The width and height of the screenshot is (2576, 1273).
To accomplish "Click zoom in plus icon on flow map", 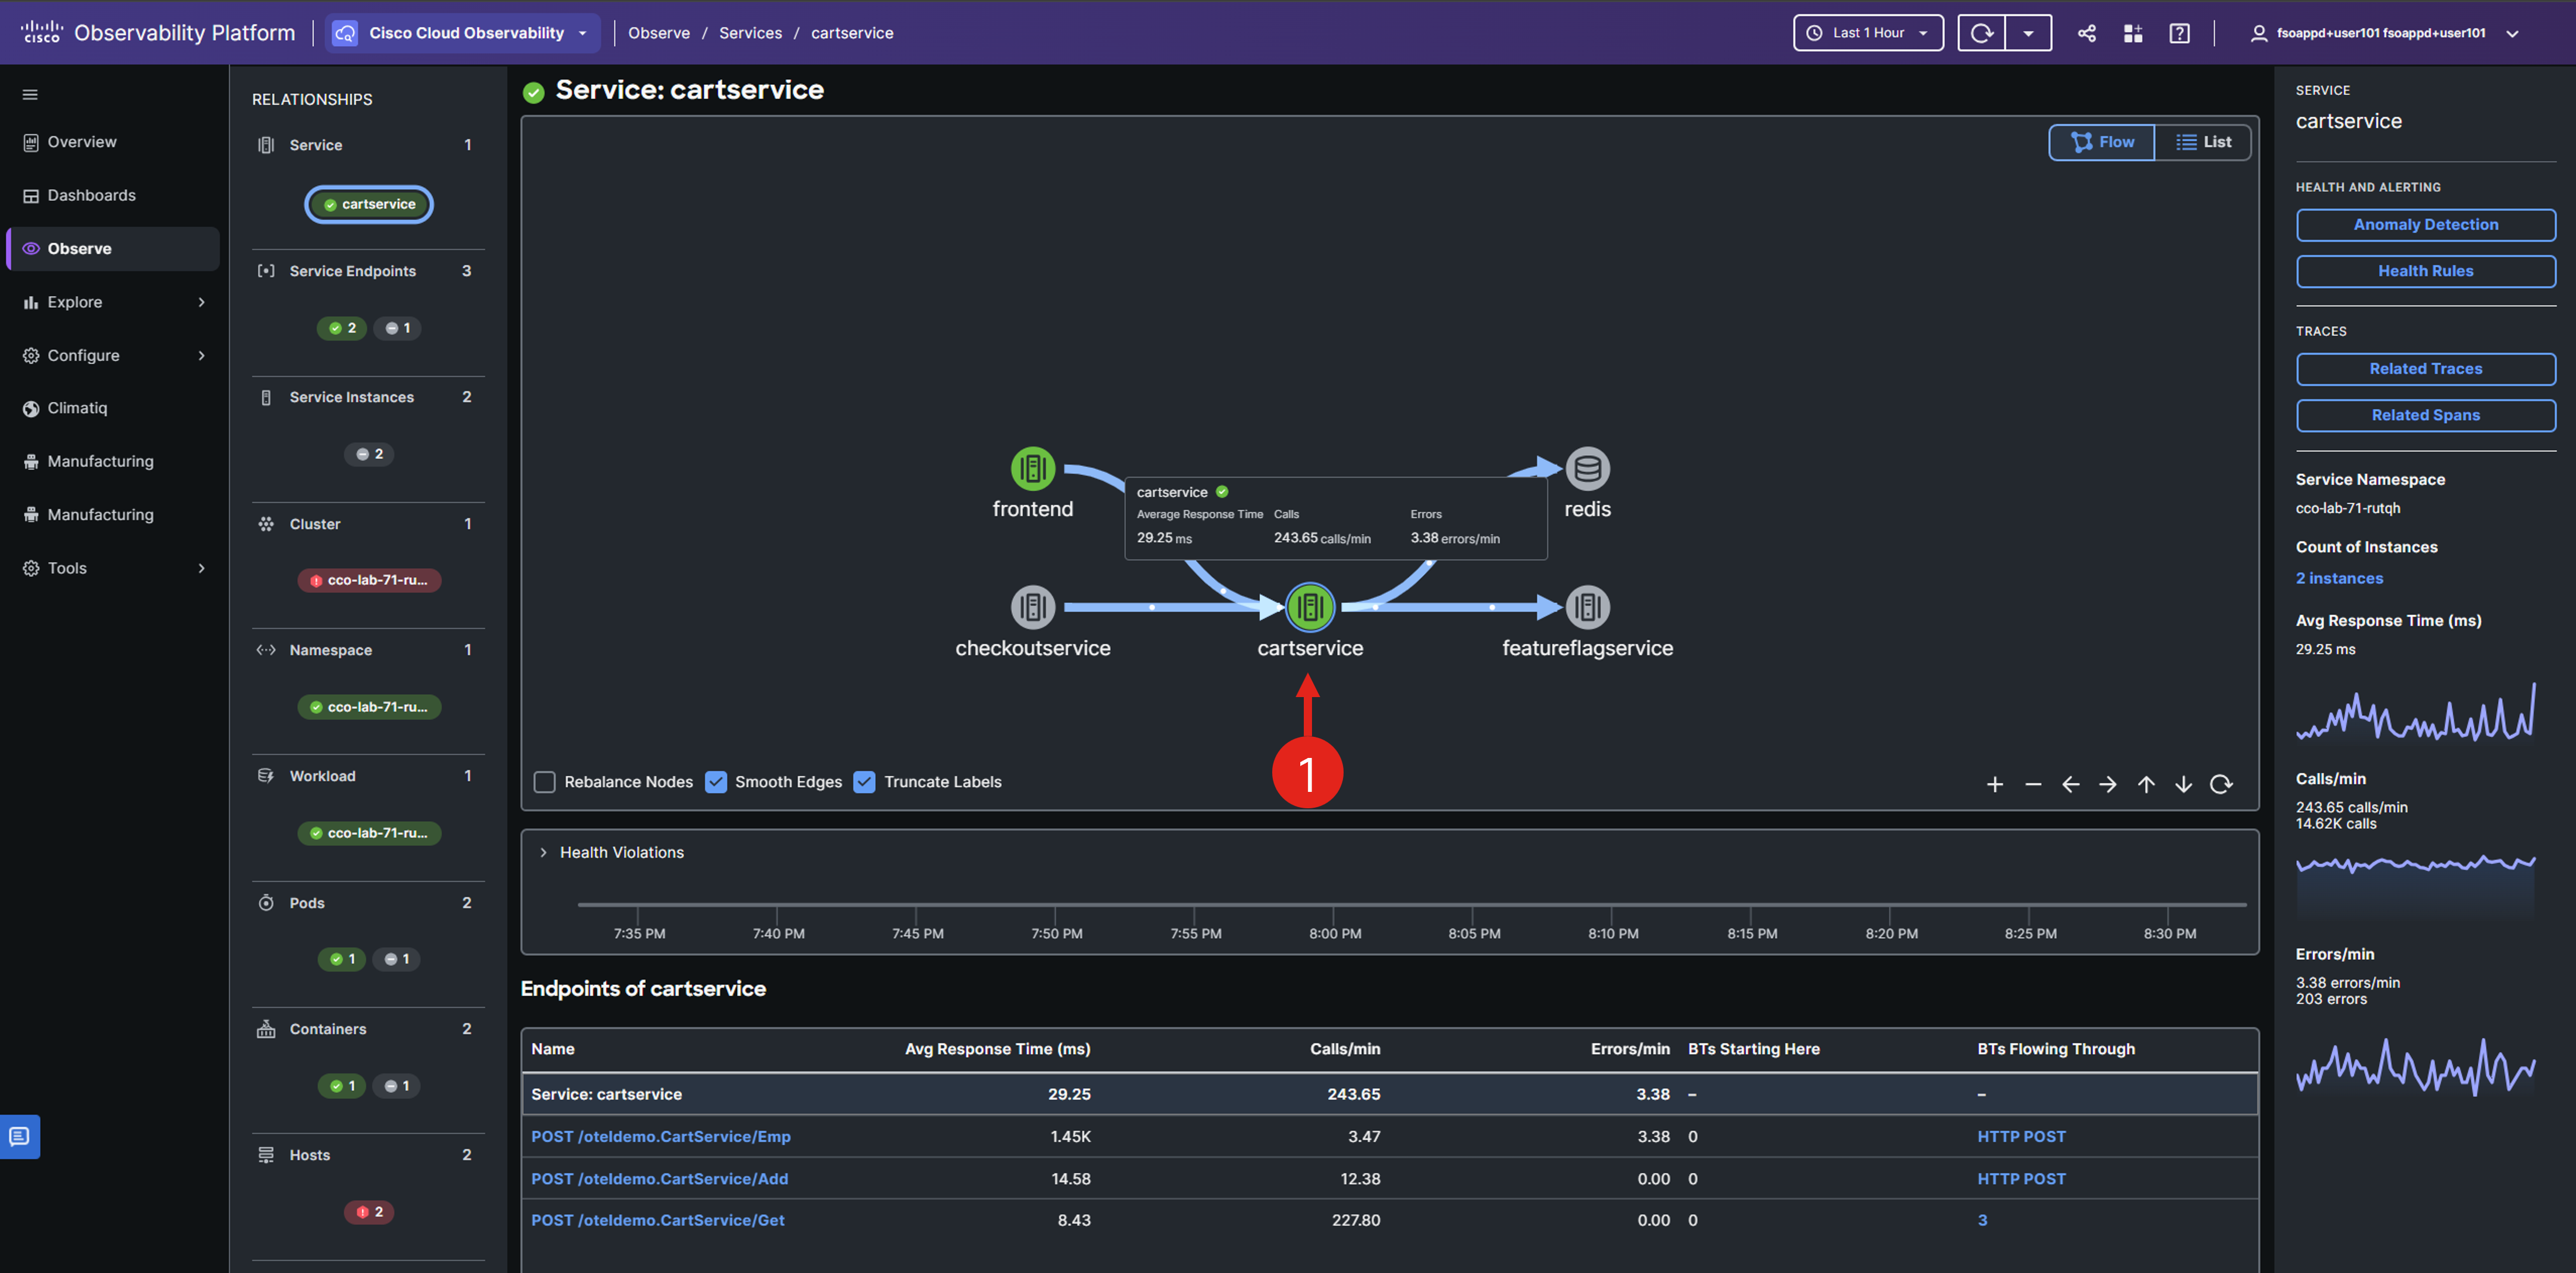I will tap(1994, 784).
